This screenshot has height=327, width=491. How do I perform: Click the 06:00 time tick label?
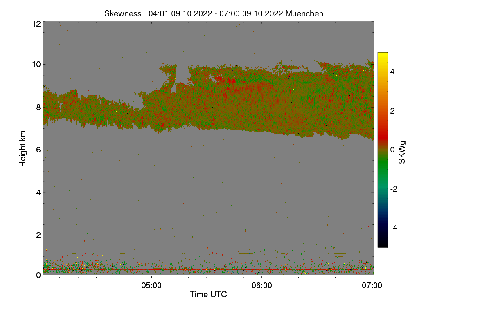click(x=262, y=286)
